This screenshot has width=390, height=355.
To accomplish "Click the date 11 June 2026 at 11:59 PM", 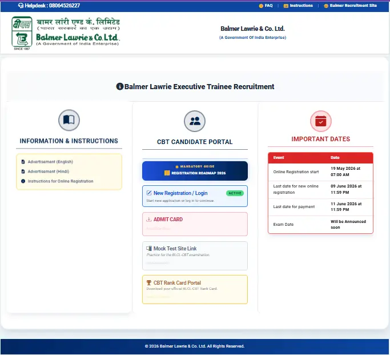I will 346,206.
